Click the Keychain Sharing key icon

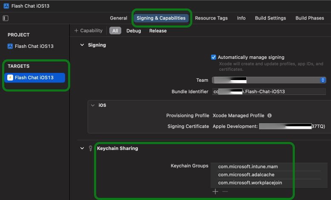tap(90, 148)
